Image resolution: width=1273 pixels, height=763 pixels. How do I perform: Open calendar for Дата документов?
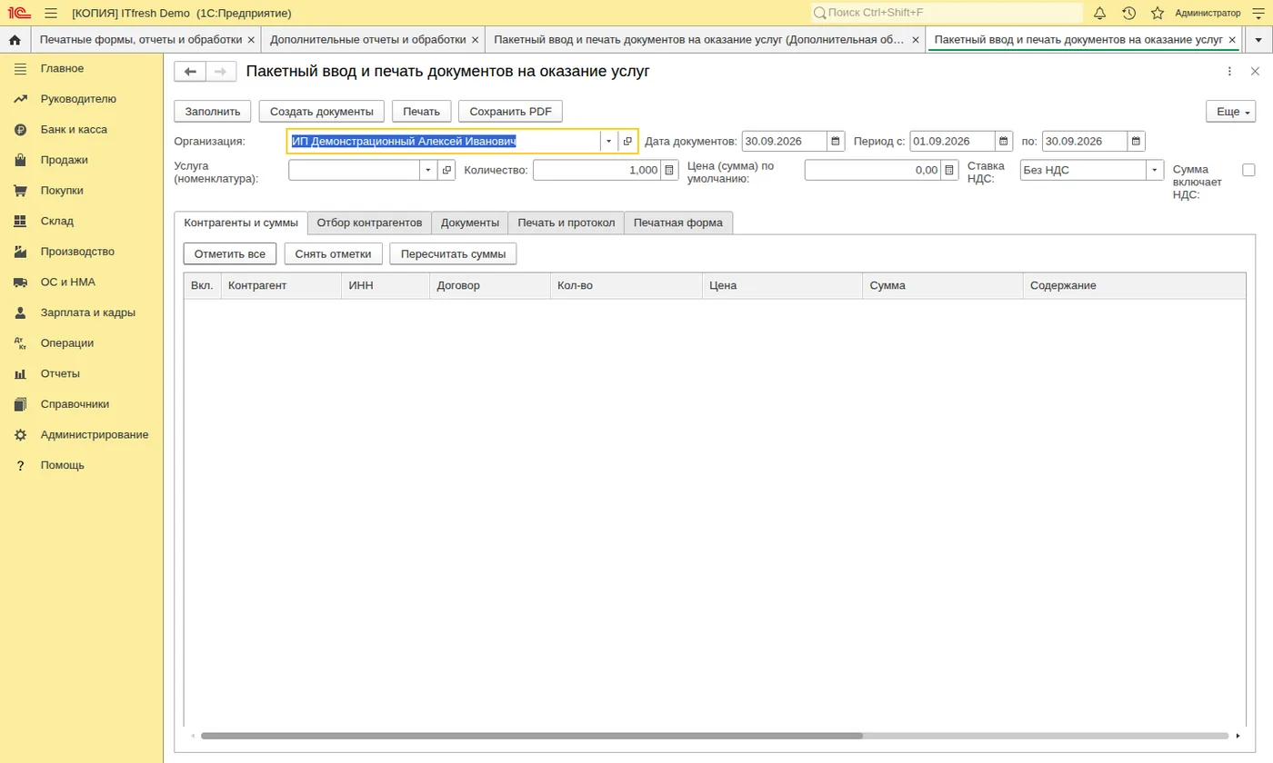click(836, 142)
